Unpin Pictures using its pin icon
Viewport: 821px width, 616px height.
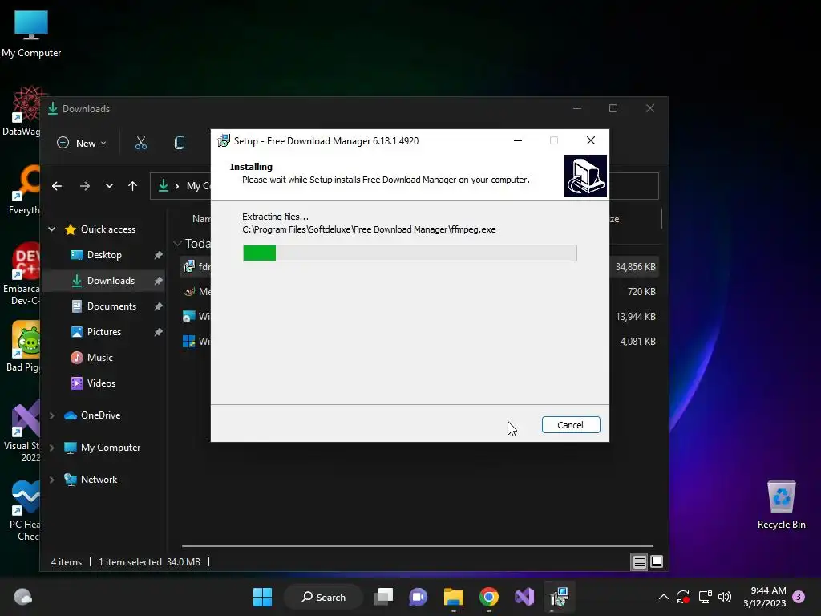coord(158,332)
